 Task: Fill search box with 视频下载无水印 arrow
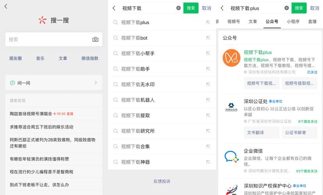[208, 85]
